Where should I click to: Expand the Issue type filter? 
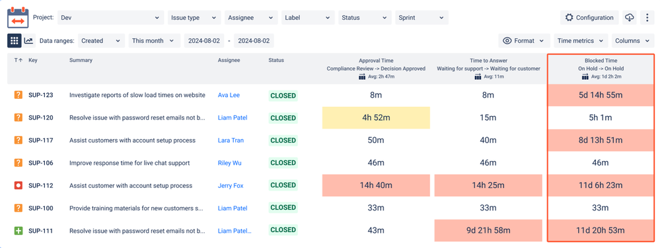194,18
